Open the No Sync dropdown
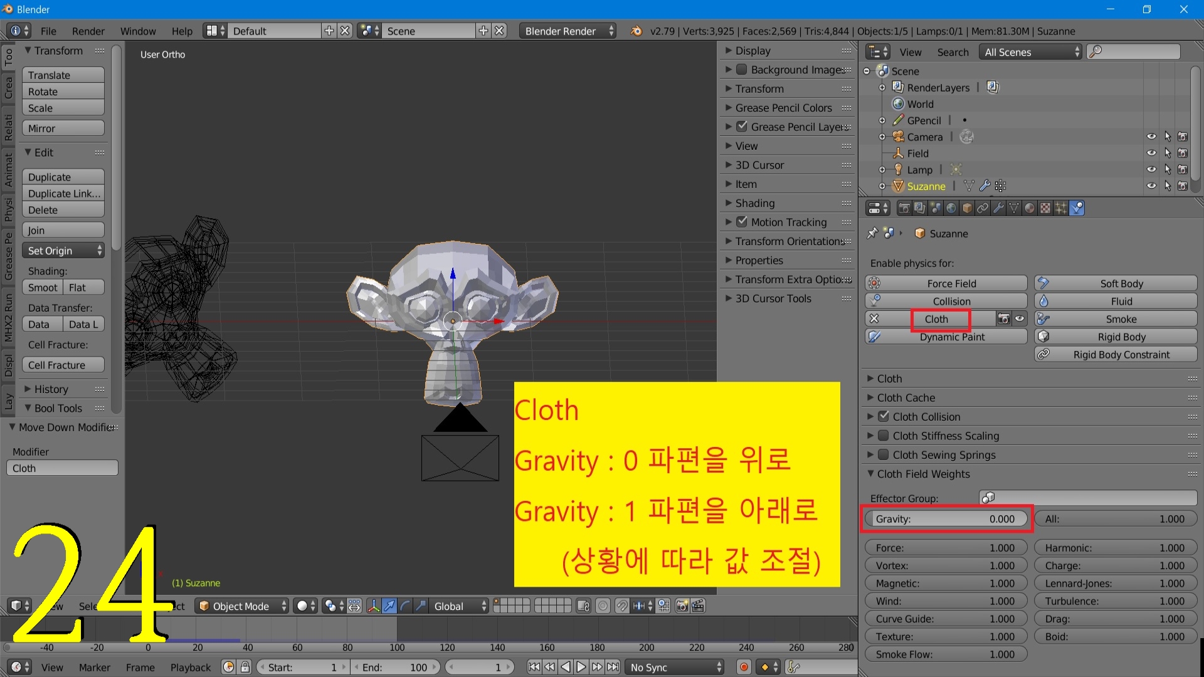The image size is (1204, 677). click(675, 668)
